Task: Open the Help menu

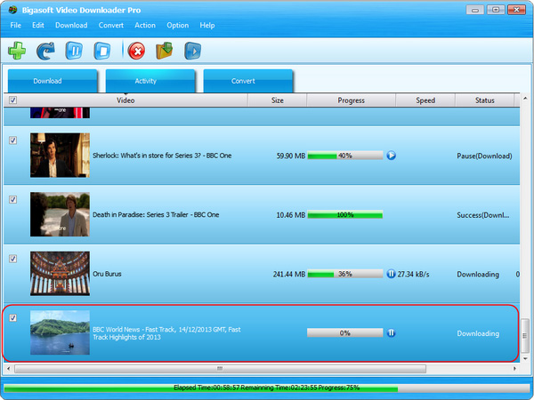Action: pyautogui.click(x=207, y=25)
